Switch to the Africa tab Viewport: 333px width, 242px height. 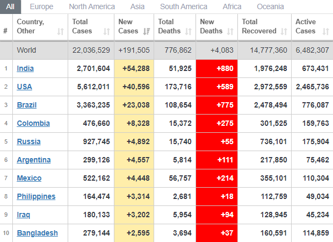click(x=232, y=6)
